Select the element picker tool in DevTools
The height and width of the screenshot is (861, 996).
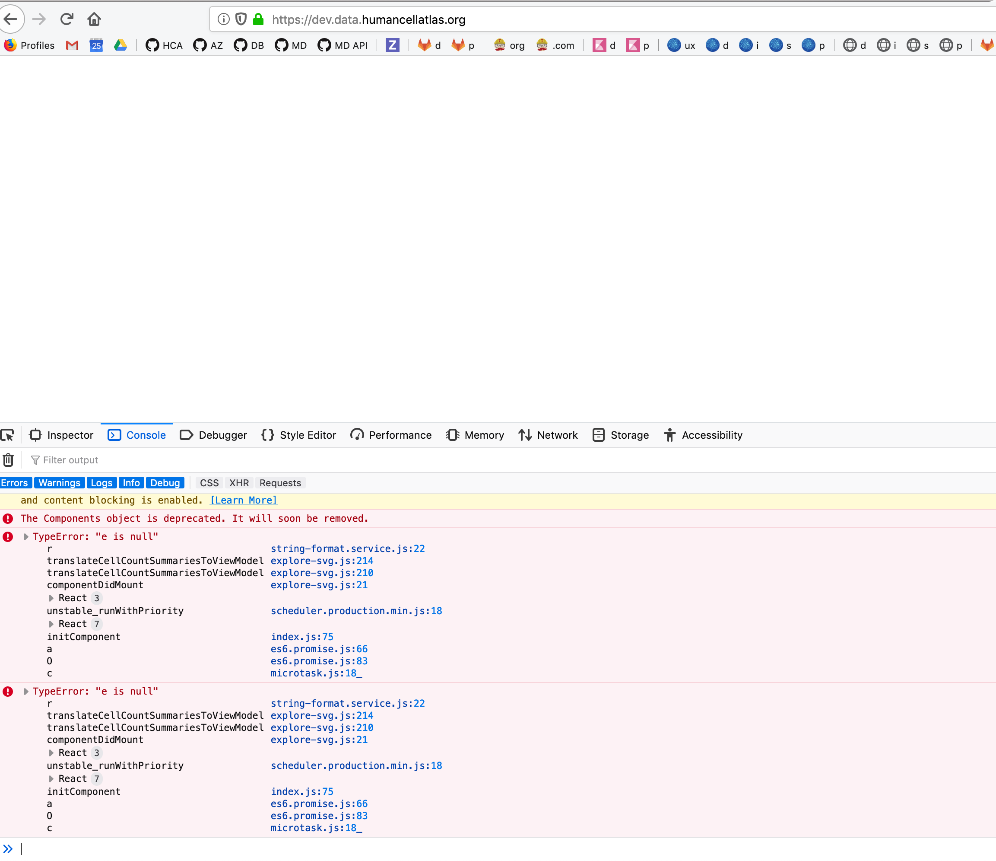click(x=8, y=435)
